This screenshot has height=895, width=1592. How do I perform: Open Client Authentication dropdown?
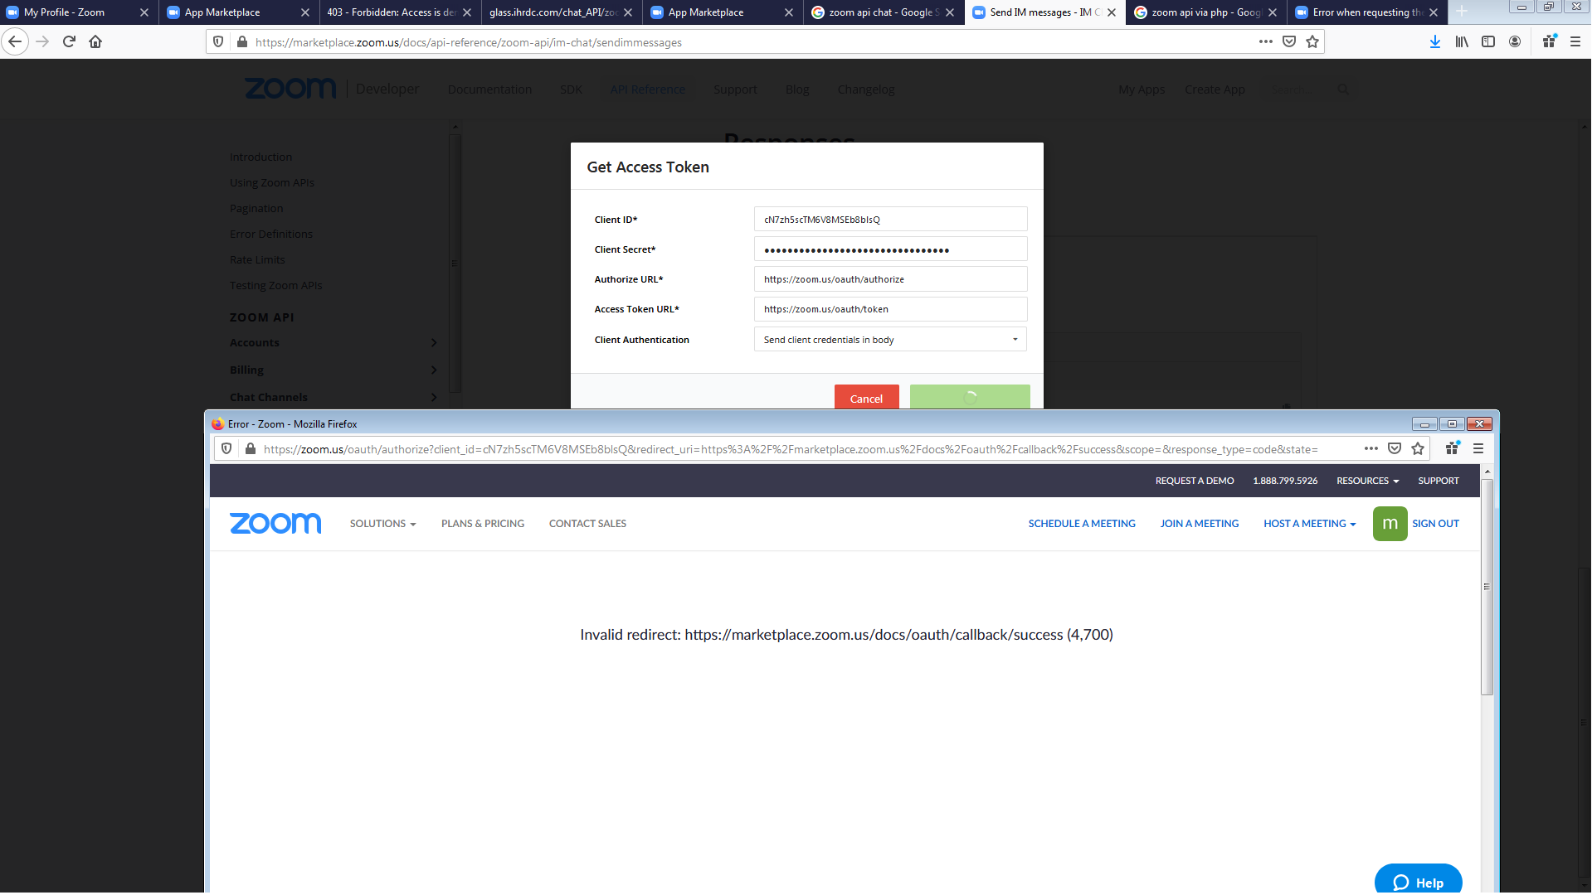tap(890, 340)
